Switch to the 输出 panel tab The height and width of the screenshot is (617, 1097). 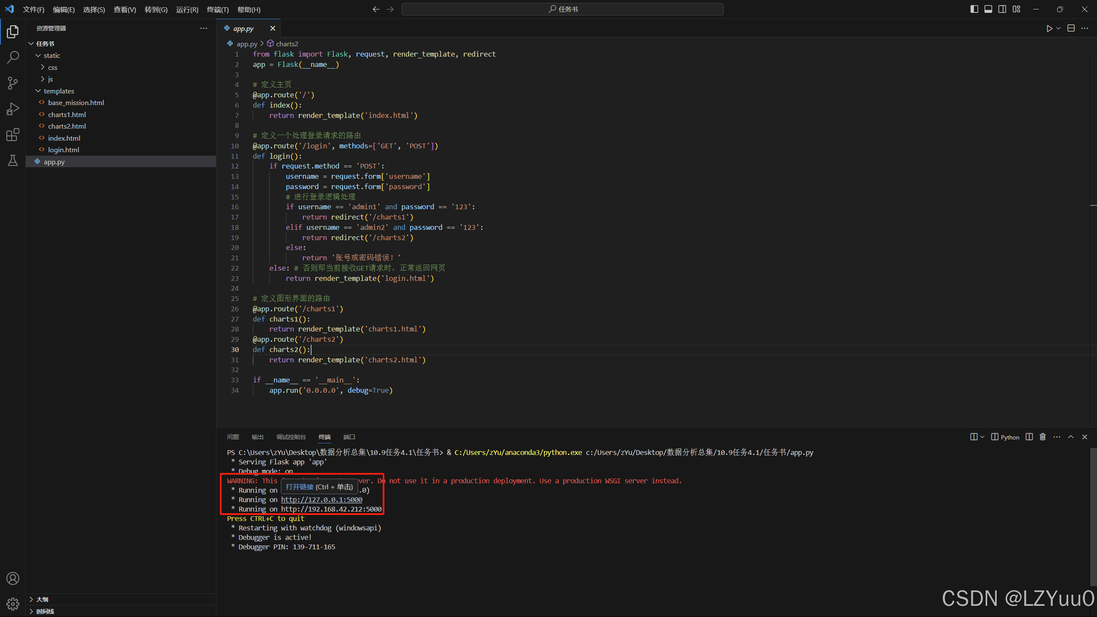click(x=258, y=437)
